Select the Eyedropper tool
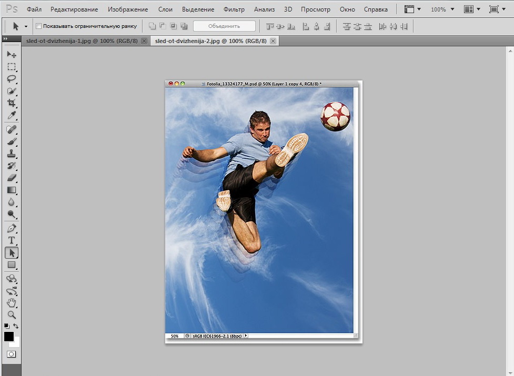The image size is (514, 376). (12, 115)
